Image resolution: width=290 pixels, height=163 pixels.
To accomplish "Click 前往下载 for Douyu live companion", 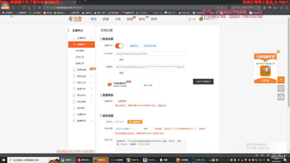I will point(148,85).
